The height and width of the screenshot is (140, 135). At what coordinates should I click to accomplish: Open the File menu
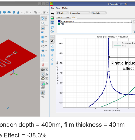[53, 8]
